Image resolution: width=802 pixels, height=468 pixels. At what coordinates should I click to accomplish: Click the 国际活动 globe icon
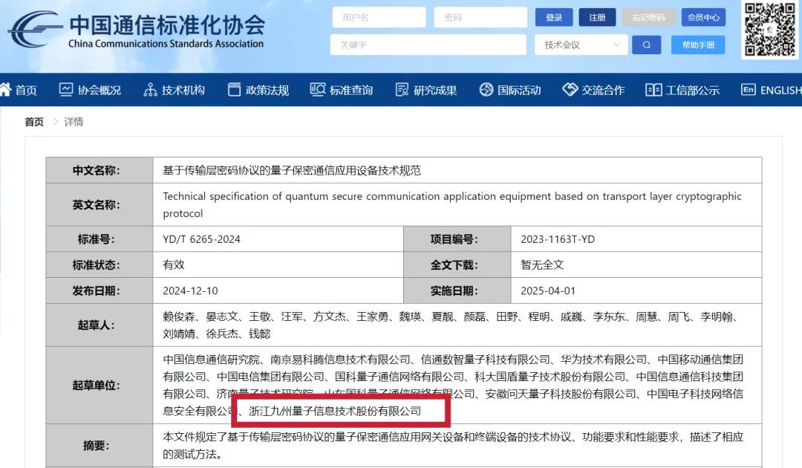click(x=486, y=90)
